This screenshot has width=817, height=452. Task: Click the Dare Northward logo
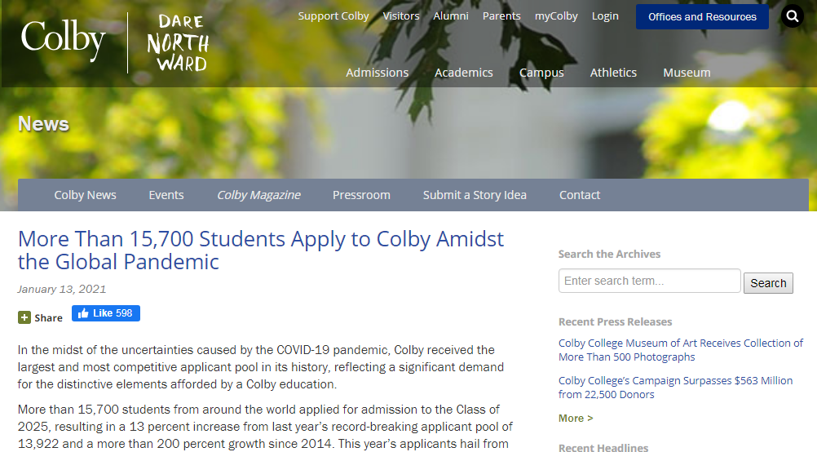point(178,42)
